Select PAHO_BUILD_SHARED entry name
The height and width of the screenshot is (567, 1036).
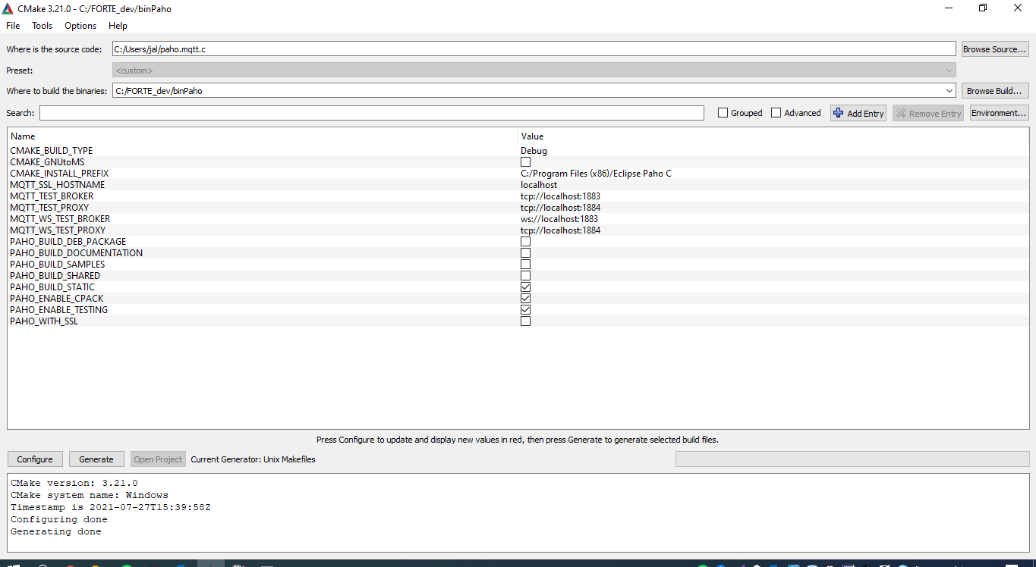[x=55, y=276]
